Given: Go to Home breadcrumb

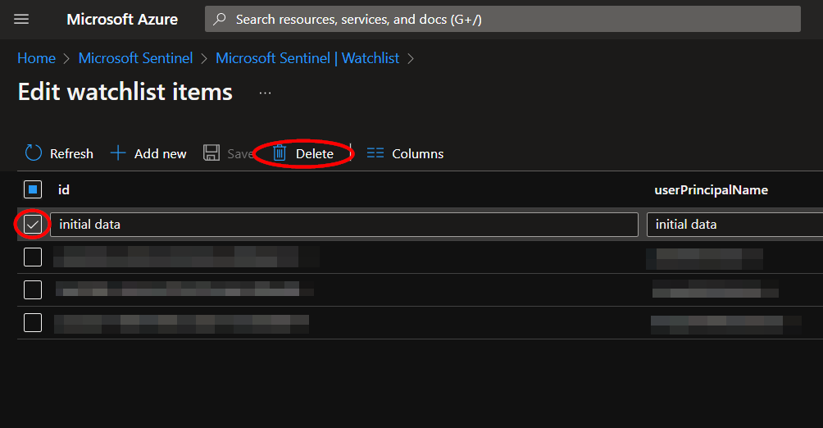Looking at the screenshot, I should point(36,58).
